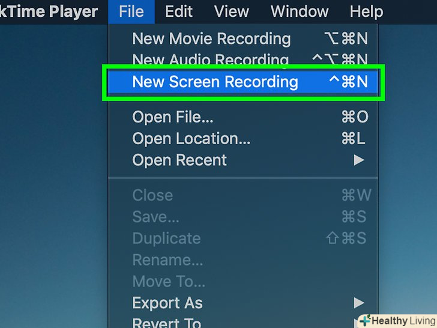
Task: Click the Healthy Living watermark logo
Action: (x=397, y=321)
